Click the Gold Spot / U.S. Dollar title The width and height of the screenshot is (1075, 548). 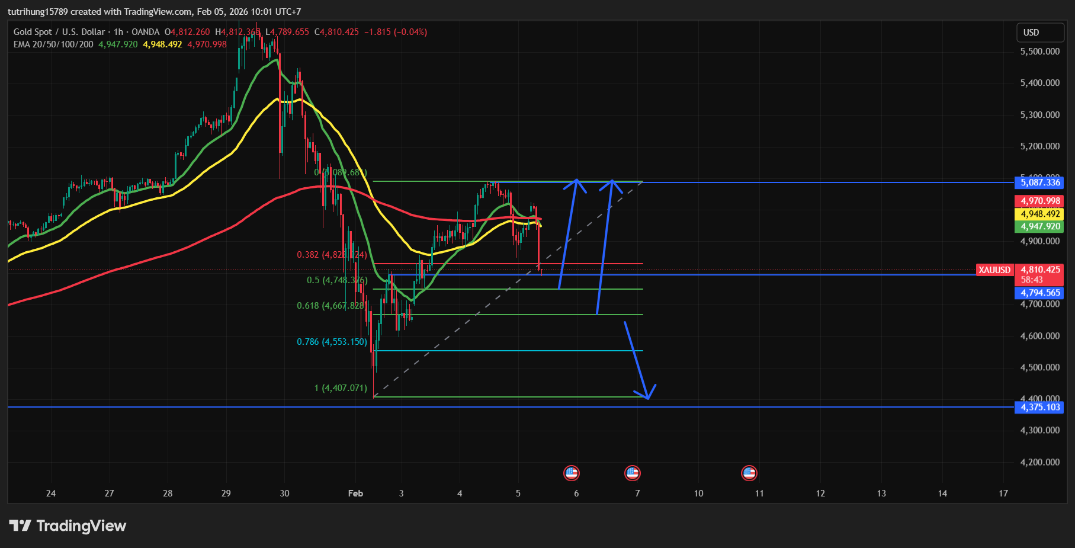(x=59, y=32)
